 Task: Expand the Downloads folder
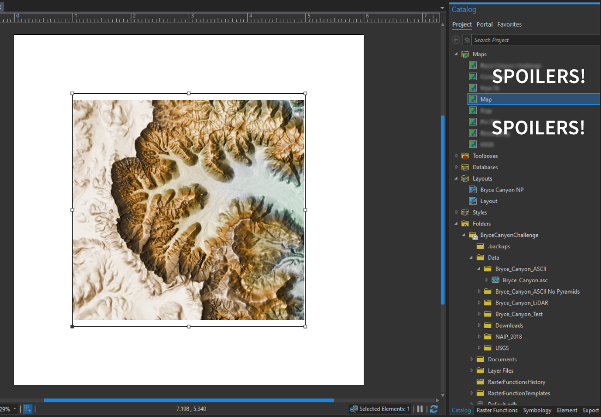tap(479, 325)
